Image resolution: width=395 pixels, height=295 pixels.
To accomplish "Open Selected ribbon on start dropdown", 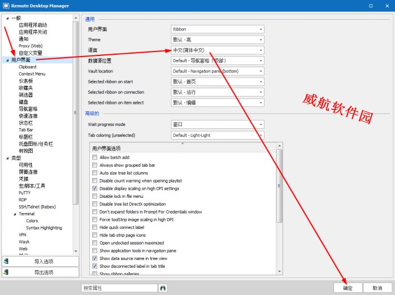I will point(218,81).
